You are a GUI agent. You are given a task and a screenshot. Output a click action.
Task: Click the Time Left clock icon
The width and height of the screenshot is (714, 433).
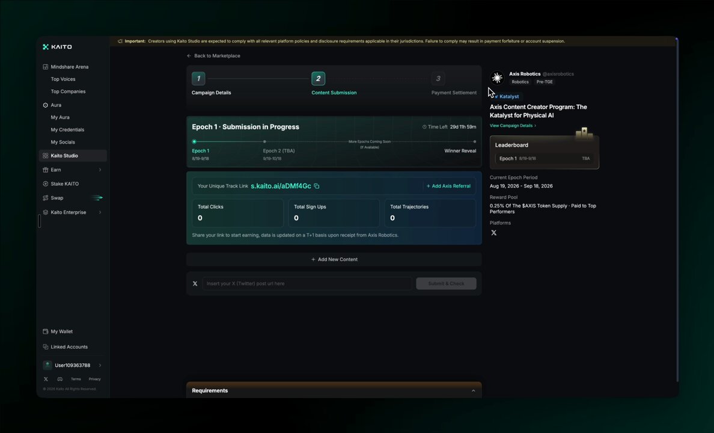424,127
